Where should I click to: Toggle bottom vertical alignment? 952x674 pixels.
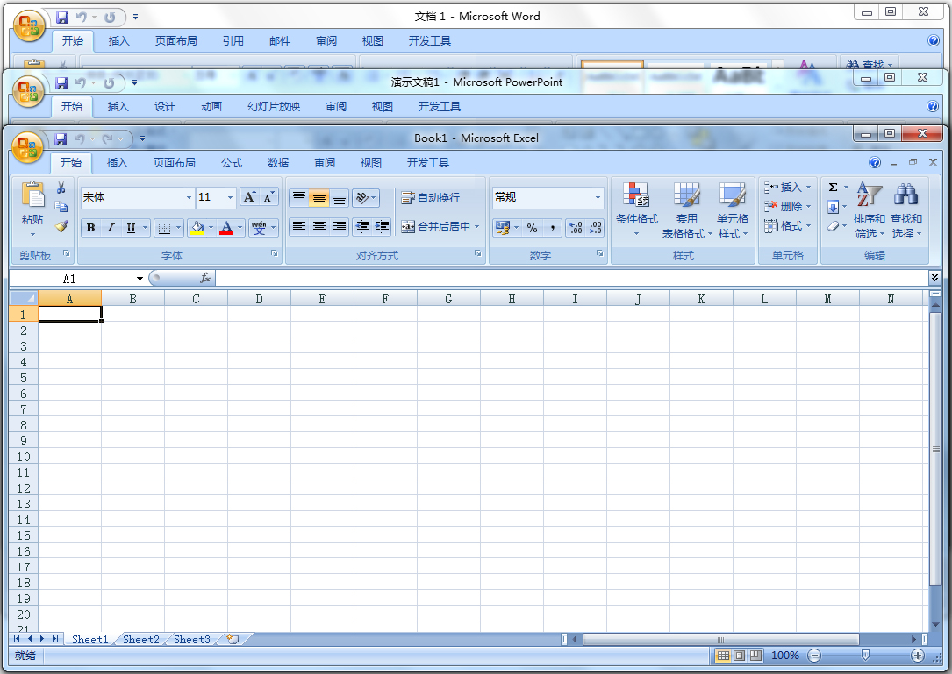point(339,198)
